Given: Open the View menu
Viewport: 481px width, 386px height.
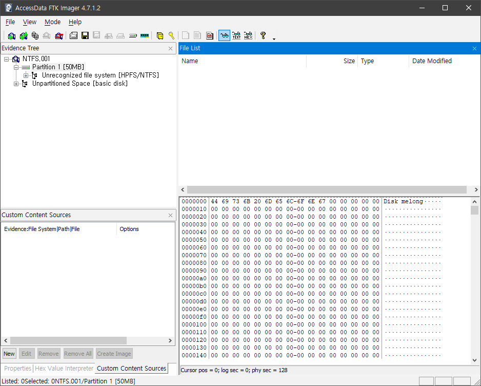Looking at the screenshot, I should 29,22.
